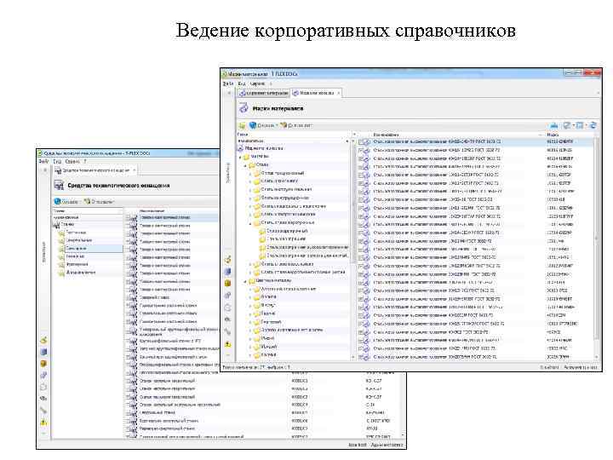
Task: Click the orange box icon in back window sidebar
Action: pyautogui.click(x=43, y=364)
